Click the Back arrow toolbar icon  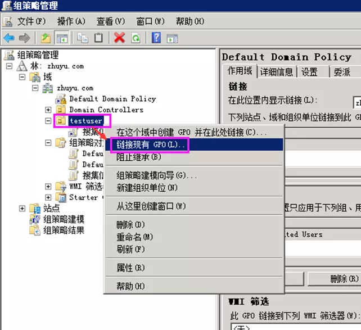coord(9,38)
